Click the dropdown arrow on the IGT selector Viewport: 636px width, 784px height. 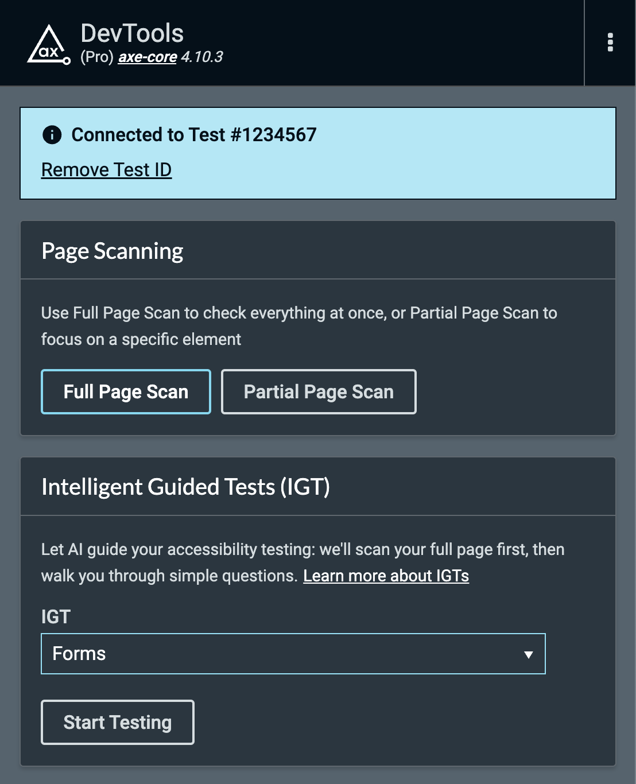click(x=529, y=654)
